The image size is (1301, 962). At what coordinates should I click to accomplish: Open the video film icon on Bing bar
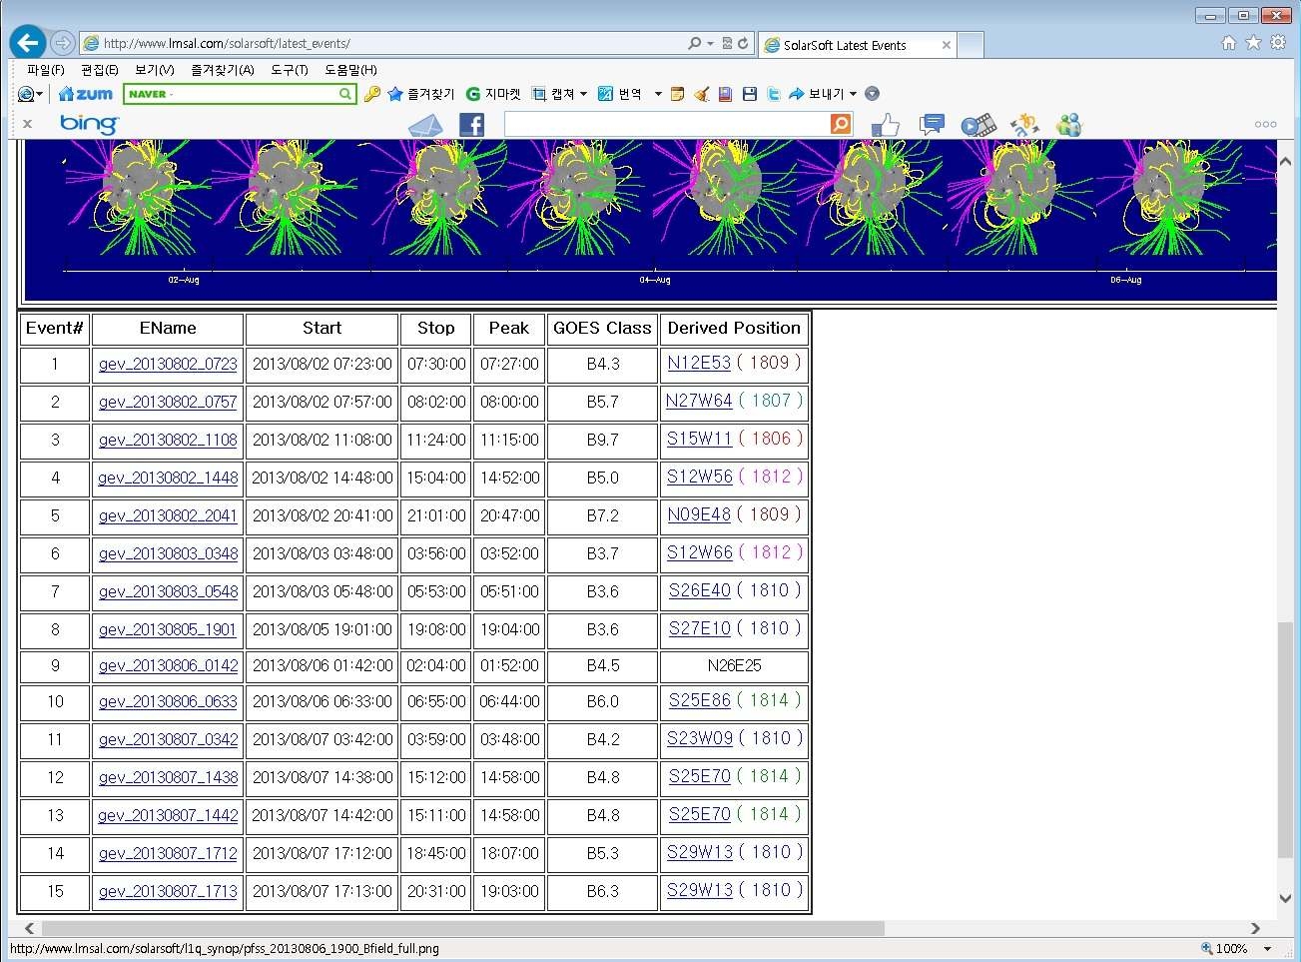pos(978,125)
